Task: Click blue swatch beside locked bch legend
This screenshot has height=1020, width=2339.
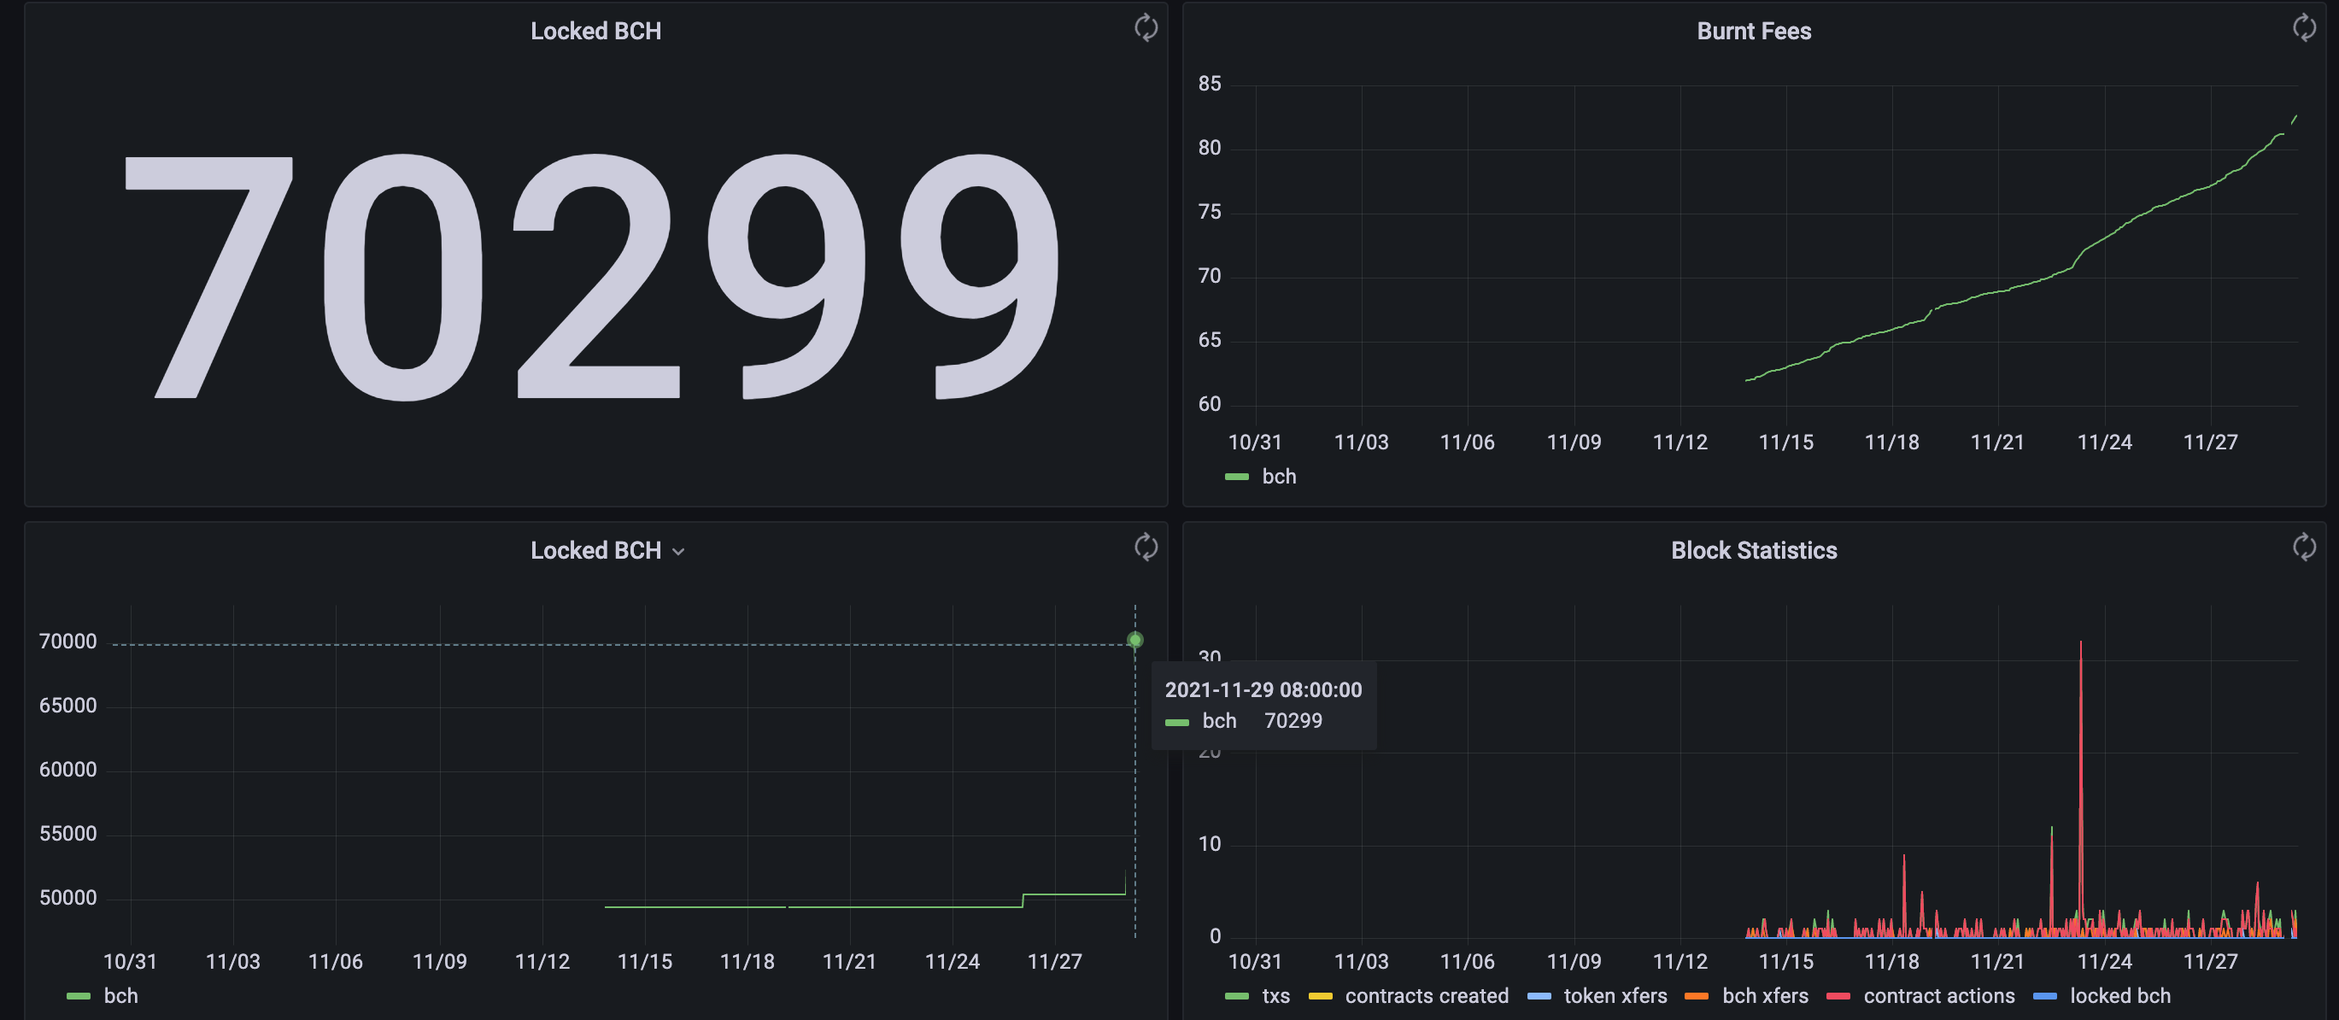Action: click(2045, 996)
